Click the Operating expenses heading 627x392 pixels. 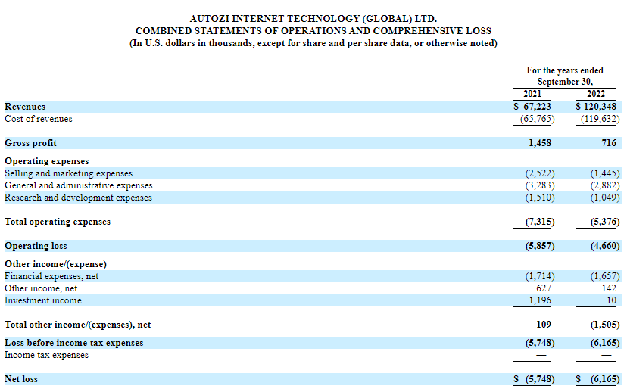click(47, 161)
